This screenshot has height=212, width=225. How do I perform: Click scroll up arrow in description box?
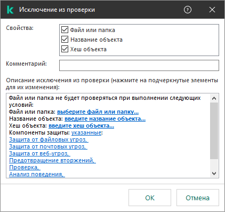214,98
